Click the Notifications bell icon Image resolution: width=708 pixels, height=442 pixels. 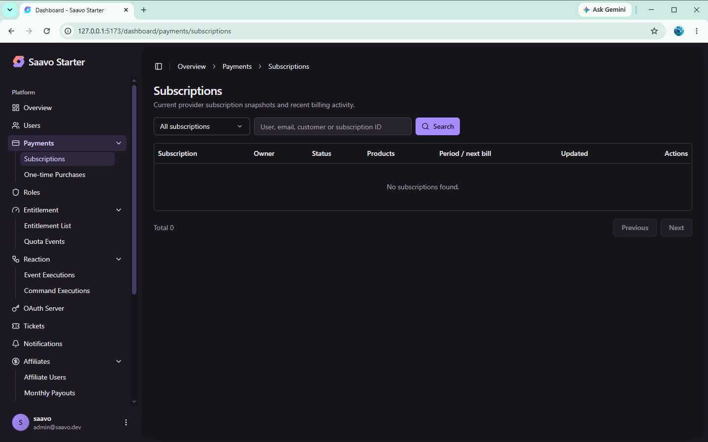tap(16, 344)
